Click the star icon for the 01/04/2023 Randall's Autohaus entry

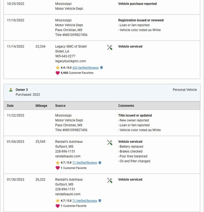click(58, 163)
